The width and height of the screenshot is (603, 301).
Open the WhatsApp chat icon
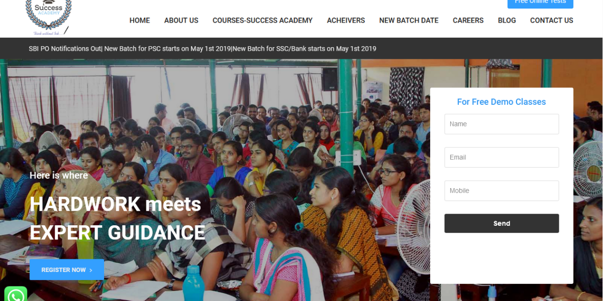[15, 294]
